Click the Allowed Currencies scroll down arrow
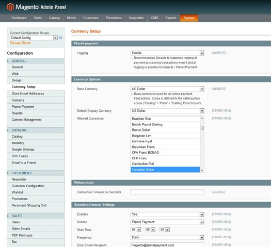 202,171
